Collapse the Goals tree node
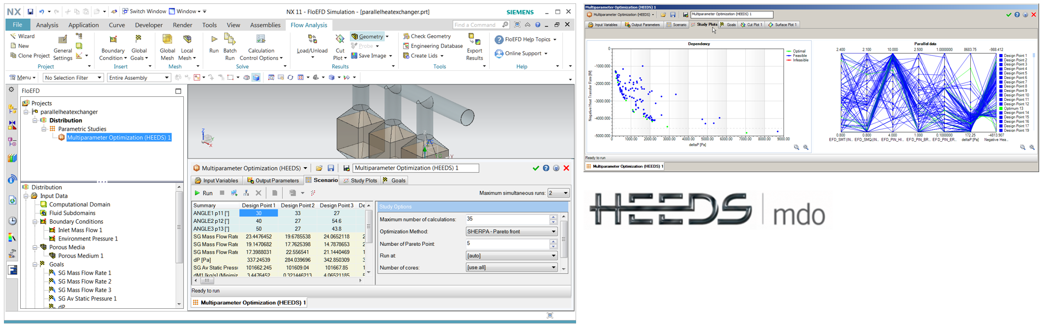Viewport: 1046px width, 327px height. [x=35, y=265]
